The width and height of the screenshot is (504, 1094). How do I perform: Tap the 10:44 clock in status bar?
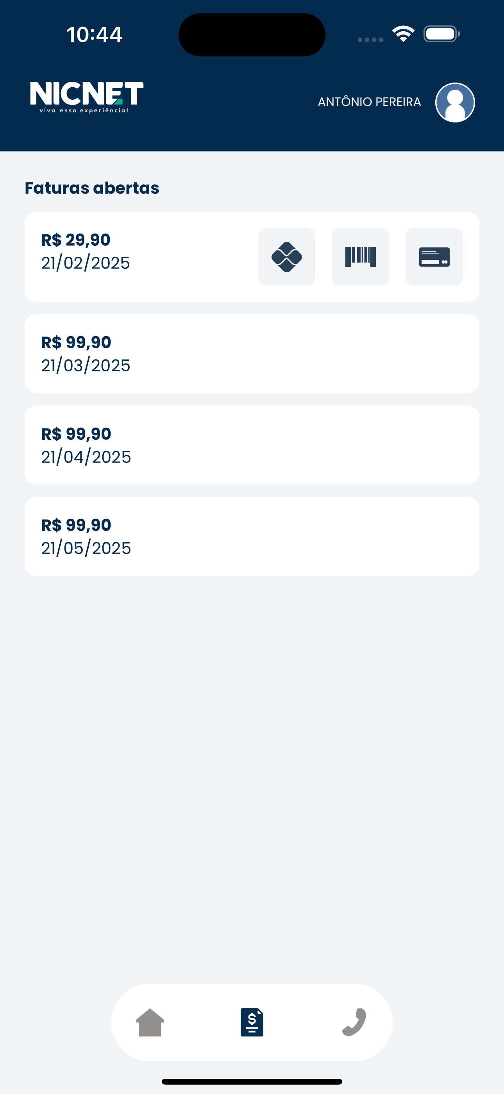pos(94,34)
